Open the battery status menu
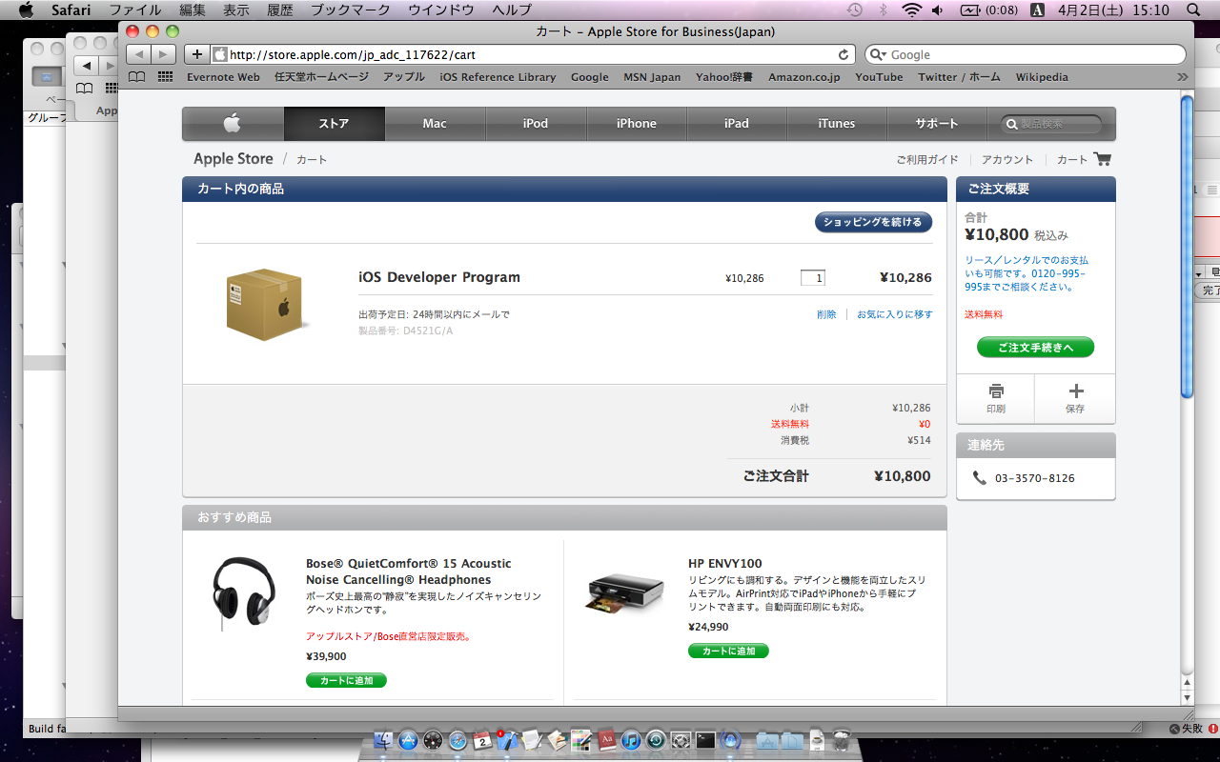Image resolution: width=1220 pixels, height=762 pixels. coord(988,10)
